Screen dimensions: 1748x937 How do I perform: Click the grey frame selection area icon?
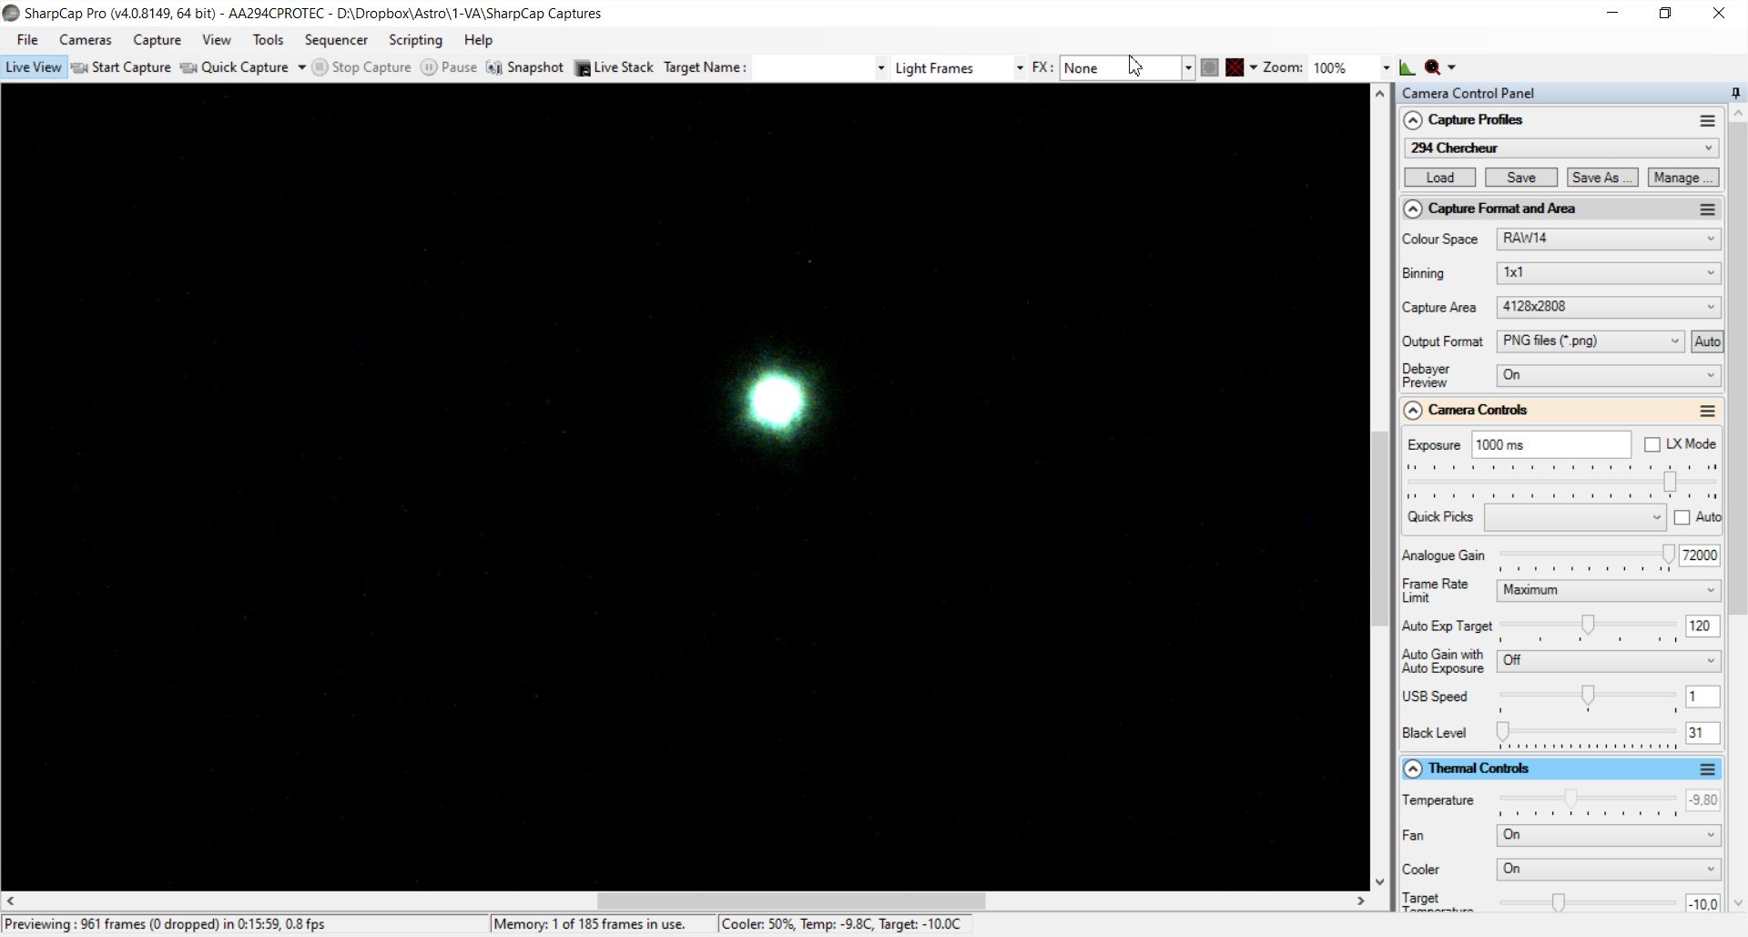1210,67
